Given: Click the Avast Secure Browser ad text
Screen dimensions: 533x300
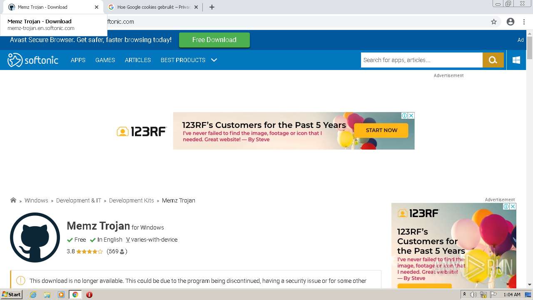Looking at the screenshot, I should tap(91, 40).
